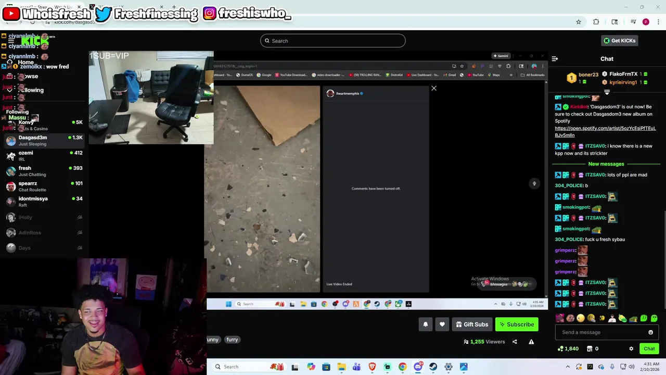View channel points balance 1,840

tap(568, 349)
